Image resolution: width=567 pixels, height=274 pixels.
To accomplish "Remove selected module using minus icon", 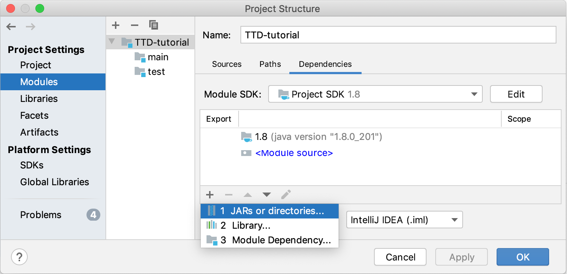I will click(135, 25).
